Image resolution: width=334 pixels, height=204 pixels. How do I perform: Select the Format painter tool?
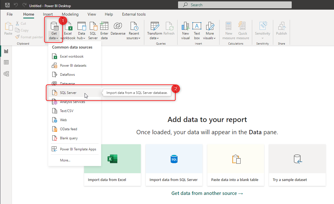[x=29, y=37]
